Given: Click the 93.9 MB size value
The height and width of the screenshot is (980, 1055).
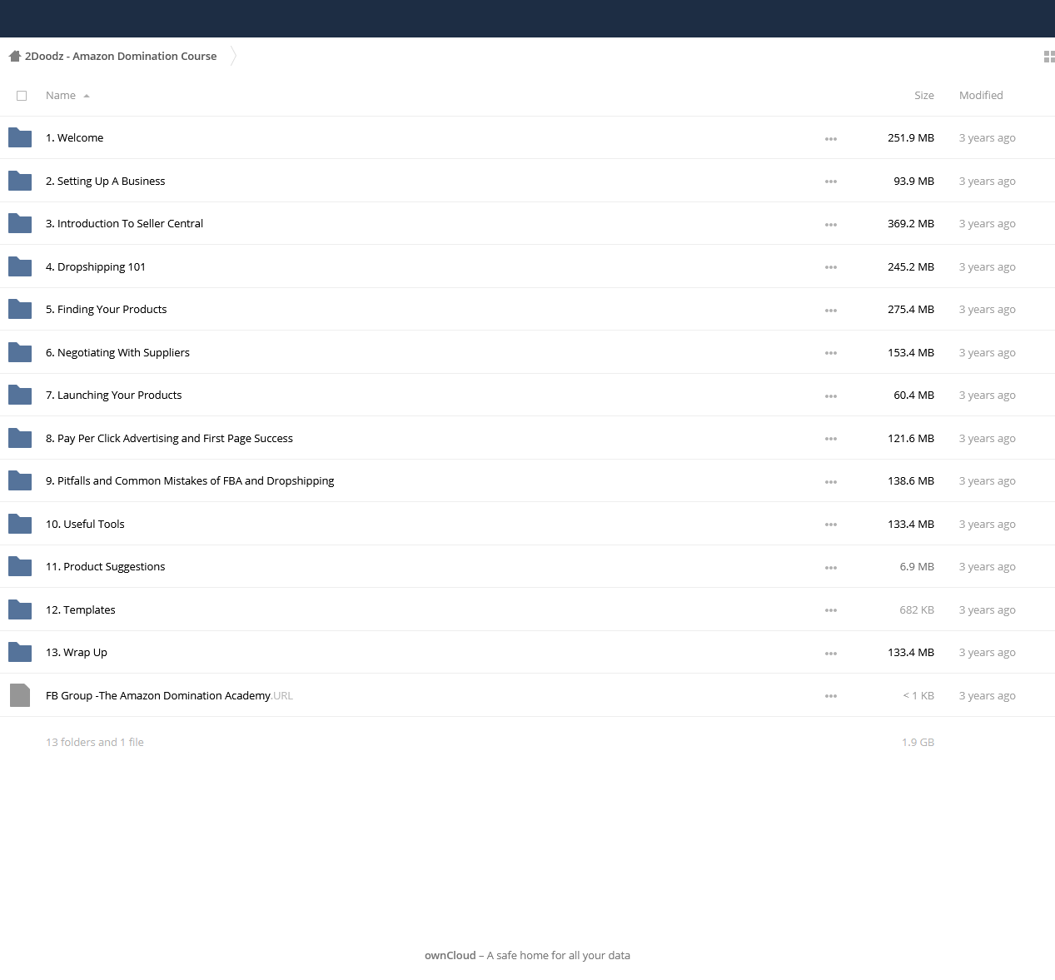Looking at the screenshot, I should (x=914, y=182).
